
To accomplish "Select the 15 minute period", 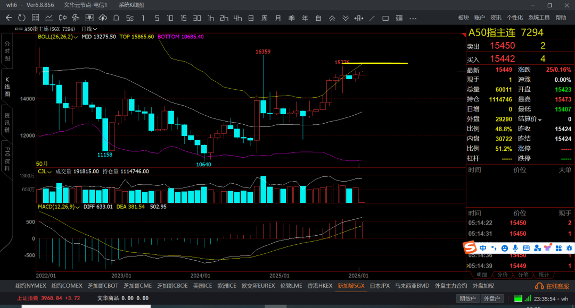I will pos(183,18).
